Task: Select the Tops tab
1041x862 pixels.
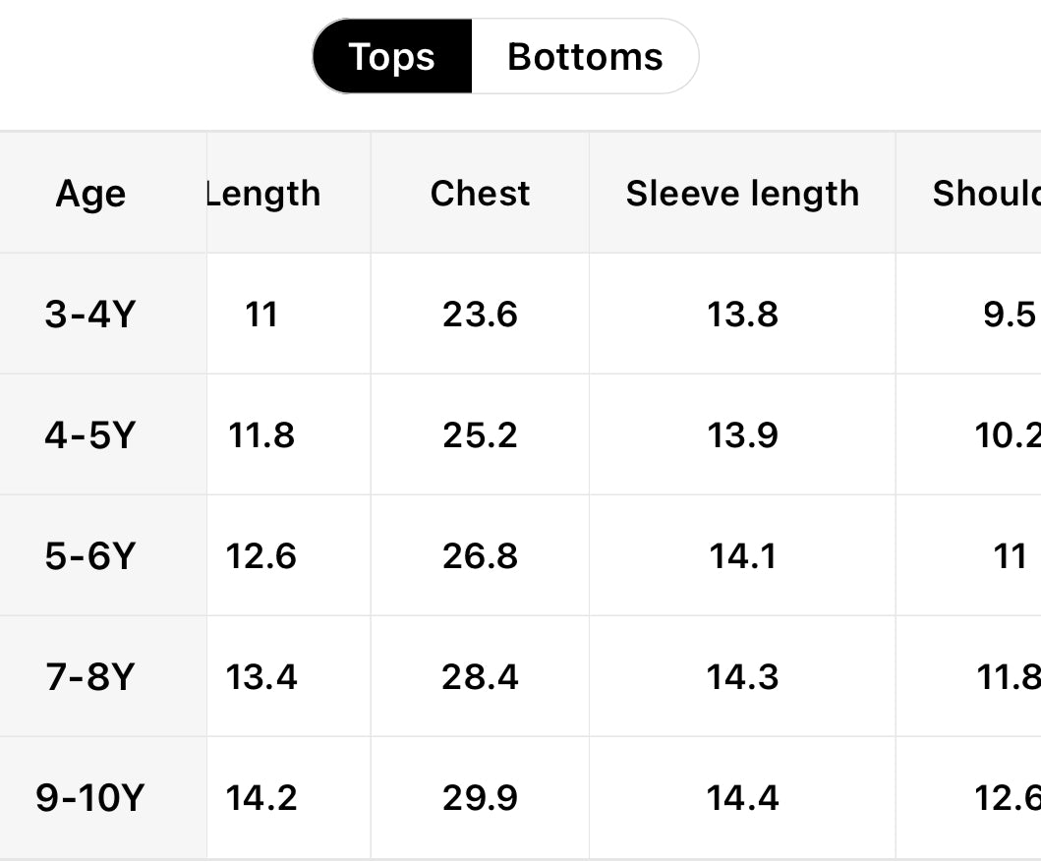Action: click(392, 57)
